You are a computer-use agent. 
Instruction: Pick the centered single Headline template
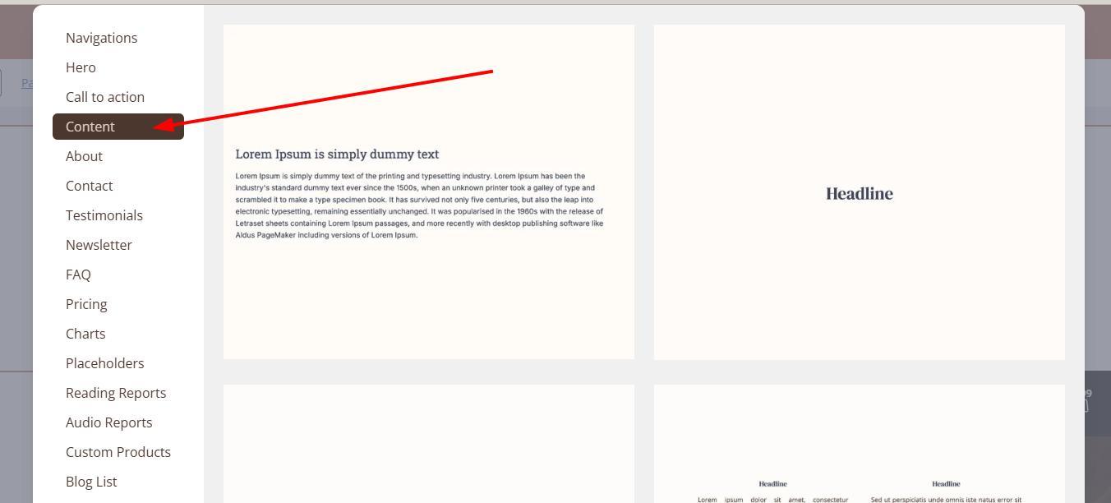click(859, 192)
